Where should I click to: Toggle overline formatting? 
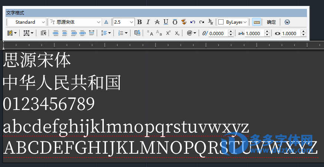click(175, 22)
